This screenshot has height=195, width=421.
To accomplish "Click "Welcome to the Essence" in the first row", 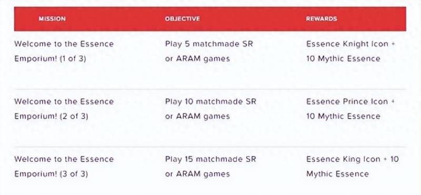I will (x=64, y=44).
